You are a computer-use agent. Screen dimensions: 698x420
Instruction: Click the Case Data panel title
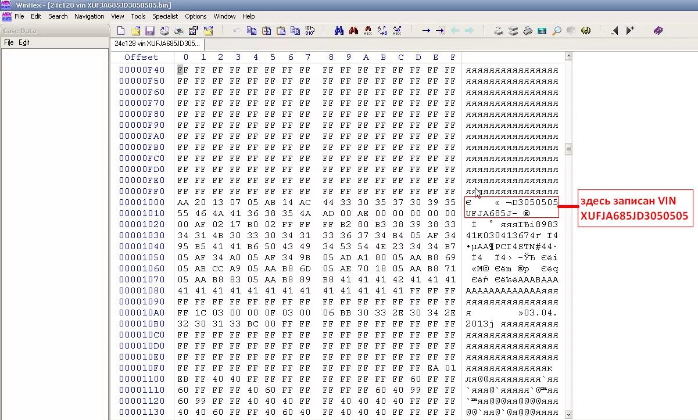20,31
